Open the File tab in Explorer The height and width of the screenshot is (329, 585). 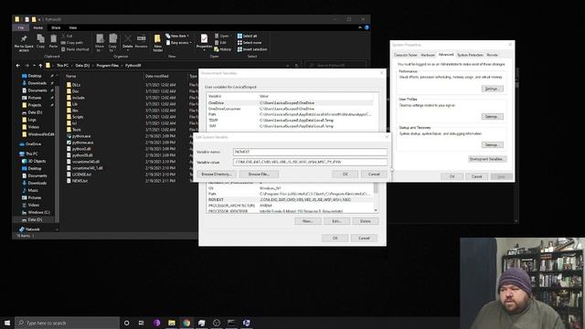click(21, 27)
